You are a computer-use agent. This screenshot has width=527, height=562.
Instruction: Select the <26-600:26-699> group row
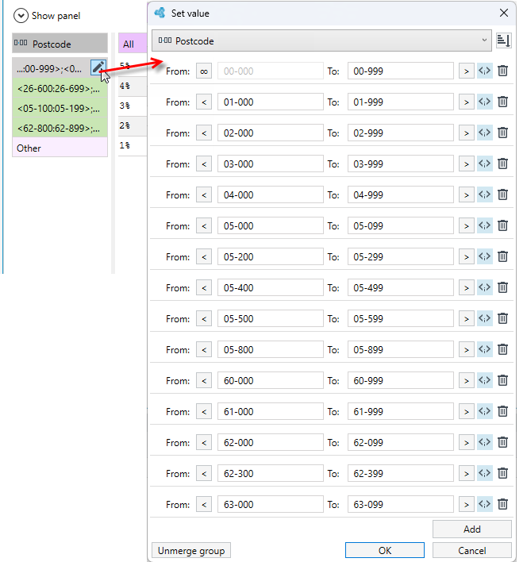tap(60, 89)
